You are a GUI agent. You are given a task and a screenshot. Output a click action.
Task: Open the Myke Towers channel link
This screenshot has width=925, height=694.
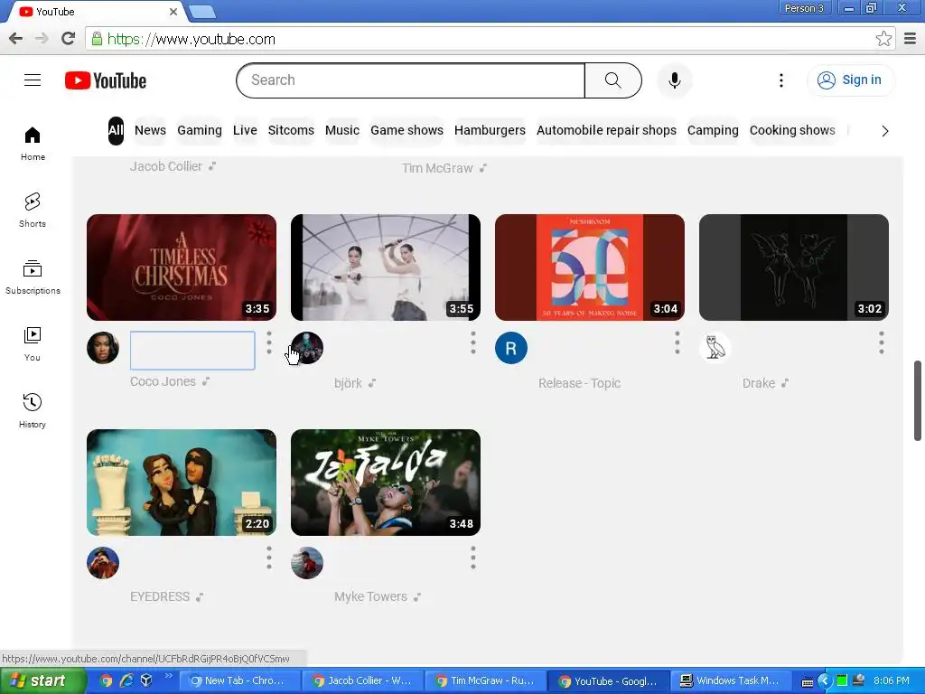(x=370, y=596)
